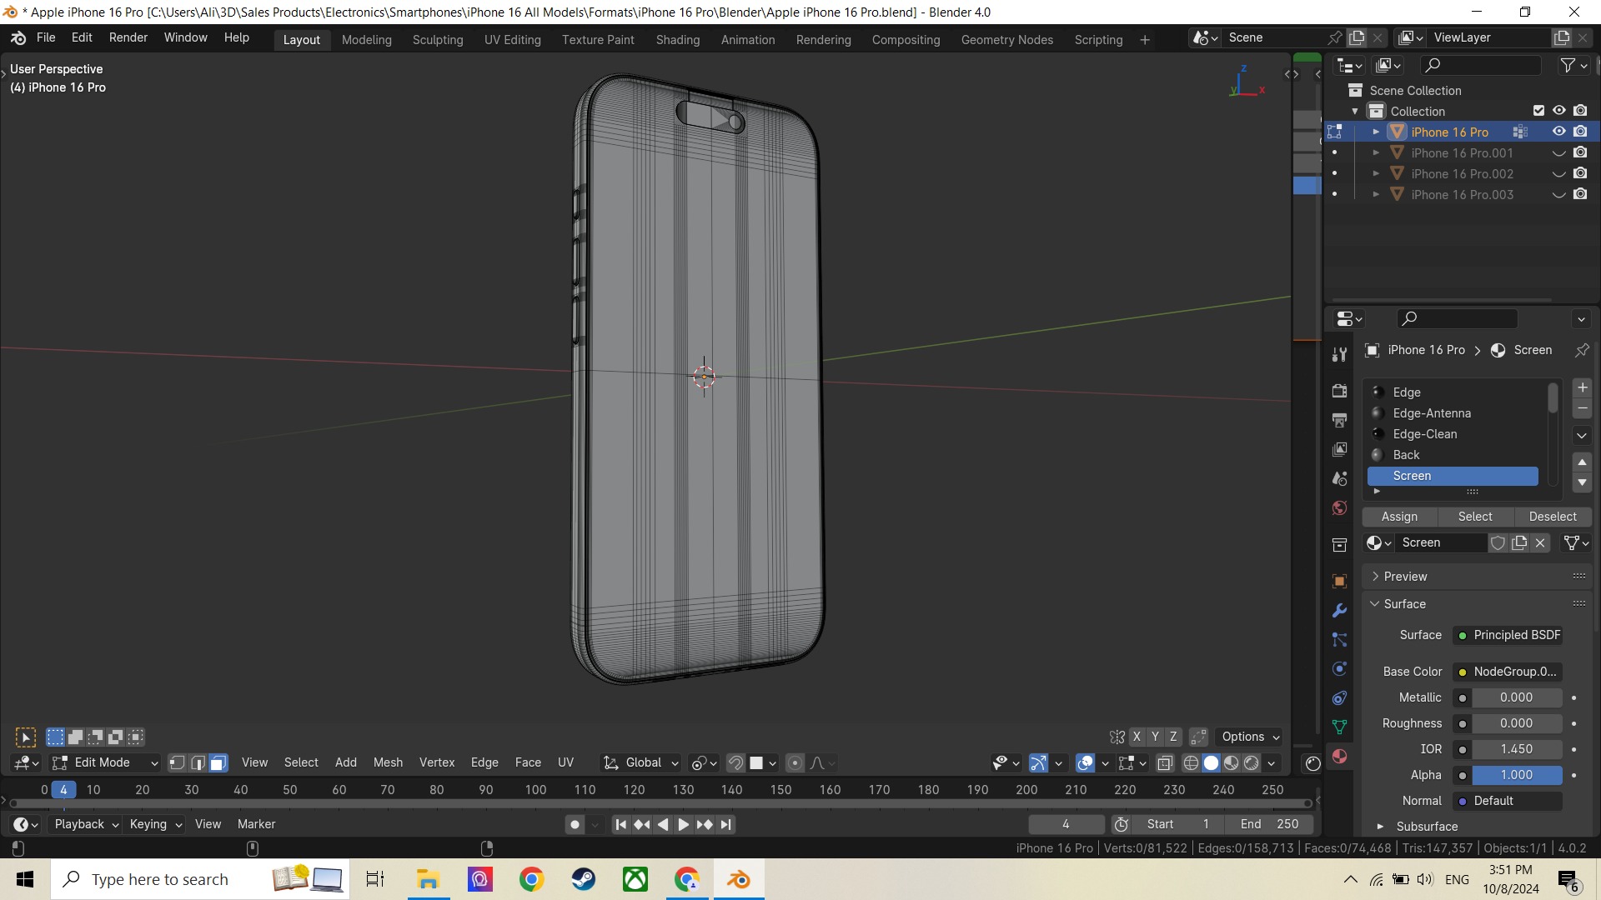The image size is (1601, 900).
Task: Open Material properties tab
Action: coord(1339,756)
